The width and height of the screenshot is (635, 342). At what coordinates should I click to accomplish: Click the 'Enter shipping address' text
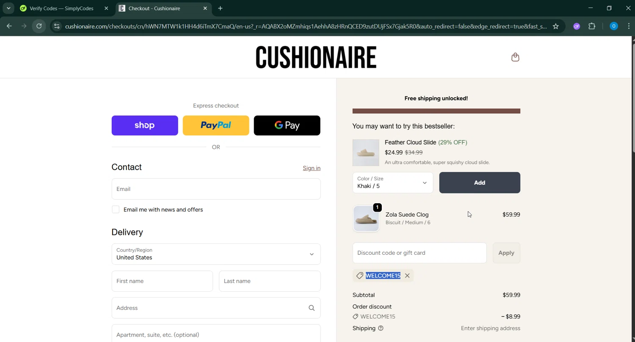(491, 328)
